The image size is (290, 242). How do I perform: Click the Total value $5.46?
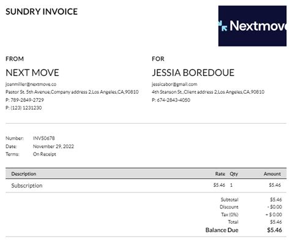point(276,222)
